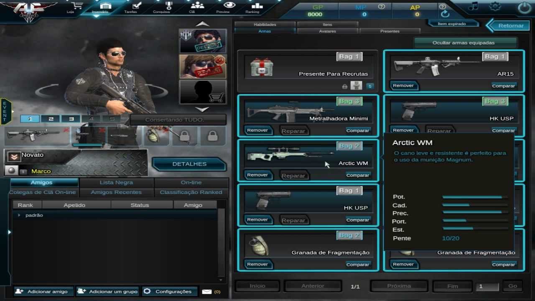Click Remover on the AR15 card
The width and height of the screenshot is (535, 301).
click(403, 85)
